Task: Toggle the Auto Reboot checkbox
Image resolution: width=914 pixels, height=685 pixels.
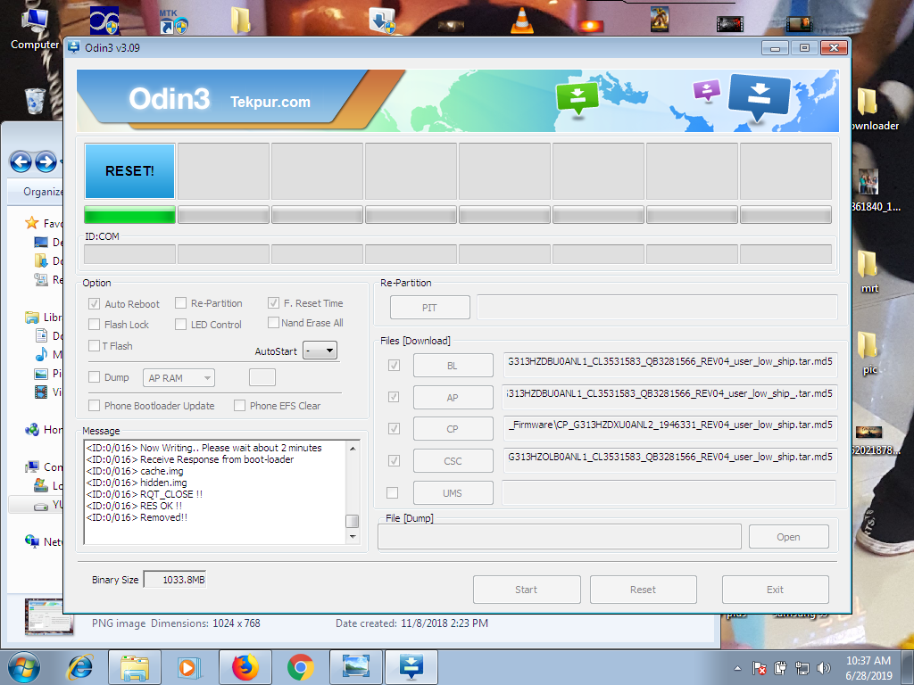Action: (94, 303)
